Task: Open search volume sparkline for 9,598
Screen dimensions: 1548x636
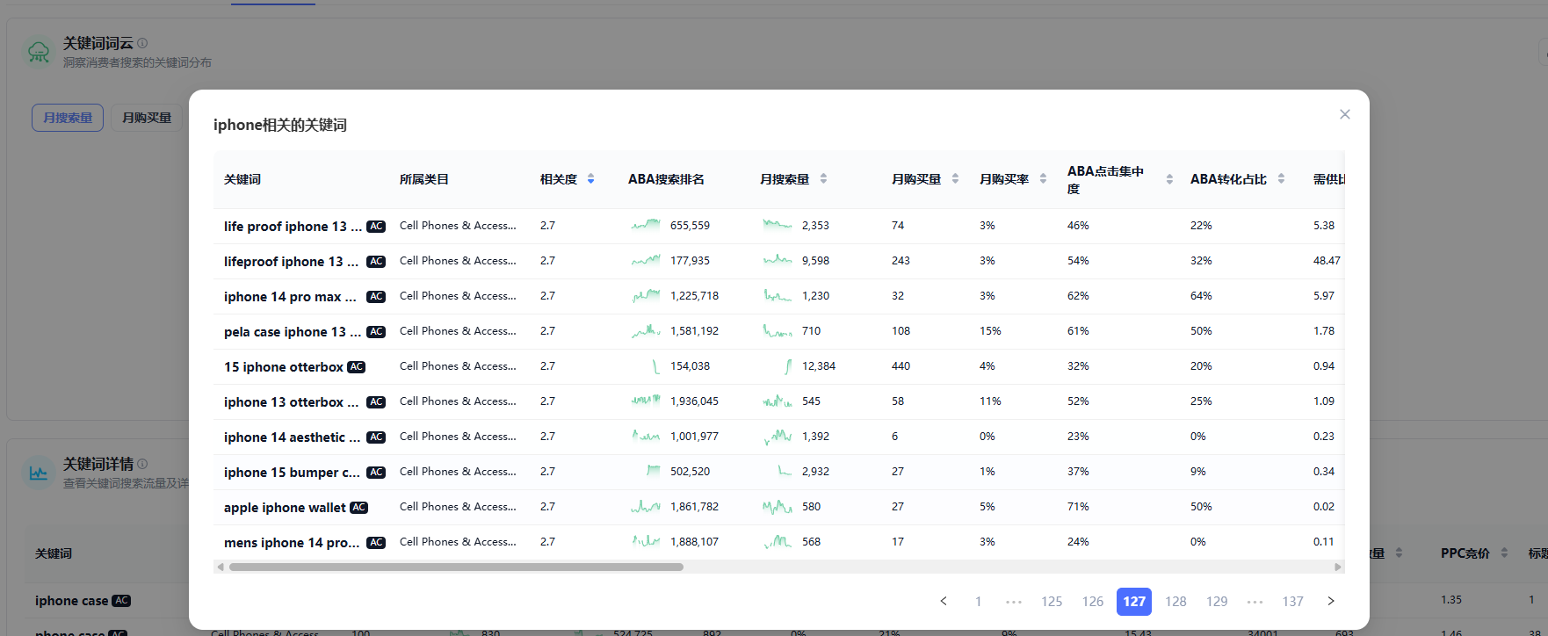Action: (778, 261)
